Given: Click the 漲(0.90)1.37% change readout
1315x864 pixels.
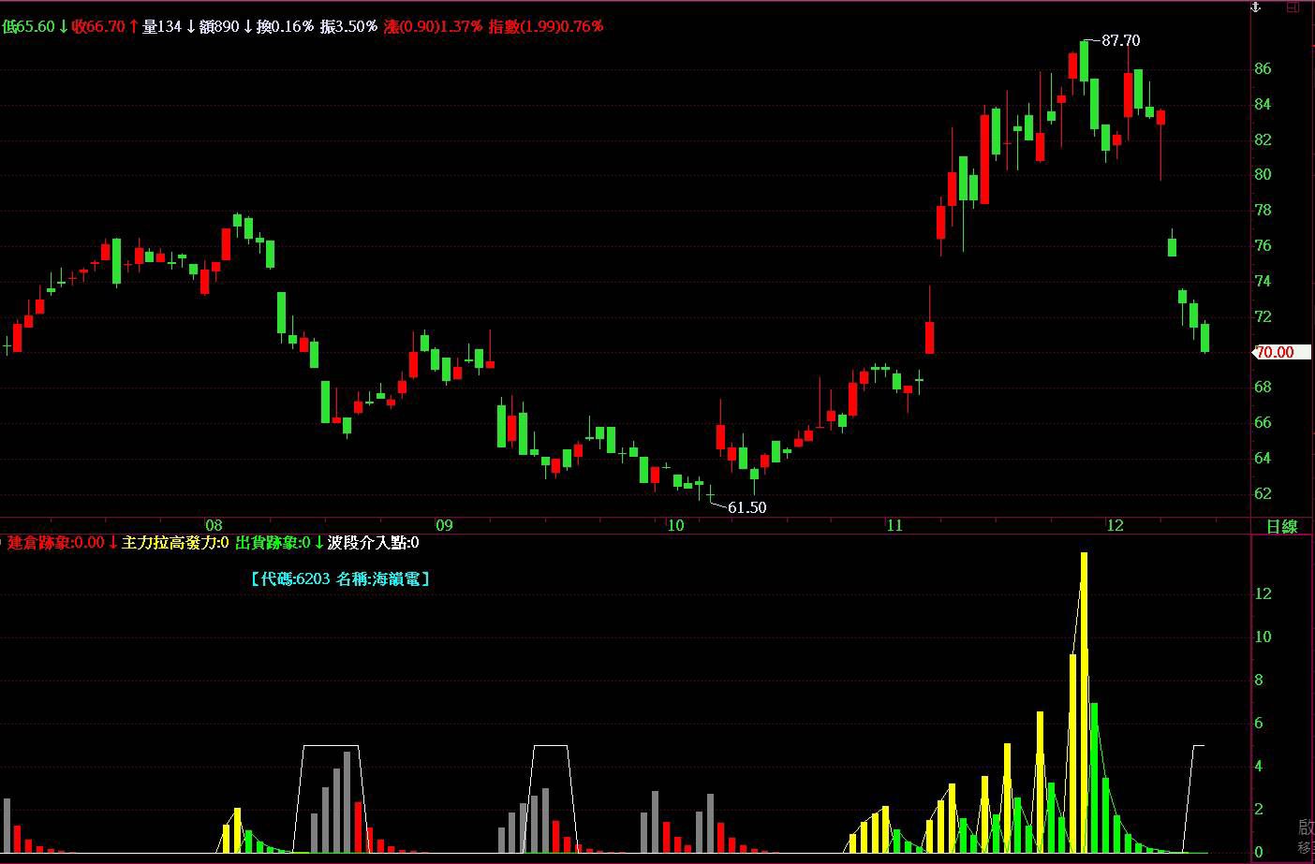Looking at the screenshot, I should [433, 26].
